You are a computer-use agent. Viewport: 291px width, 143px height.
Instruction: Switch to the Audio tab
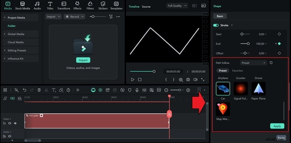(37, 6)
